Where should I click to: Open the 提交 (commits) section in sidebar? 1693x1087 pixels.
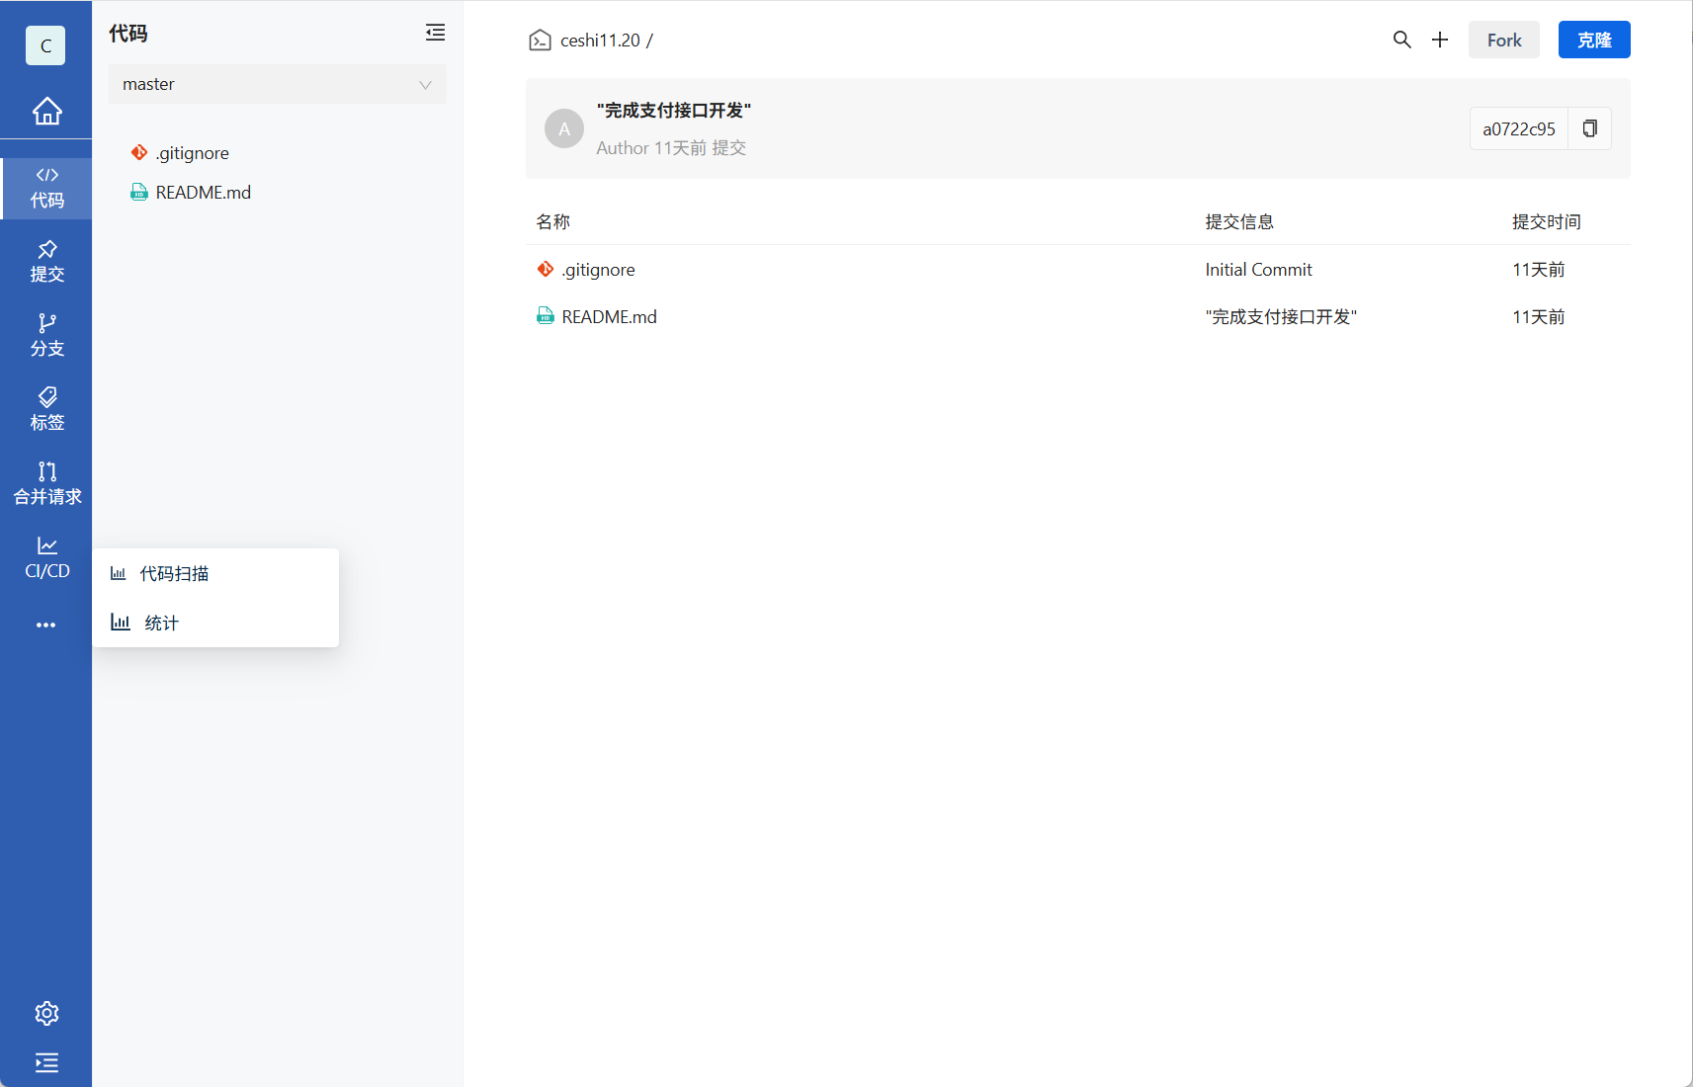45,260
